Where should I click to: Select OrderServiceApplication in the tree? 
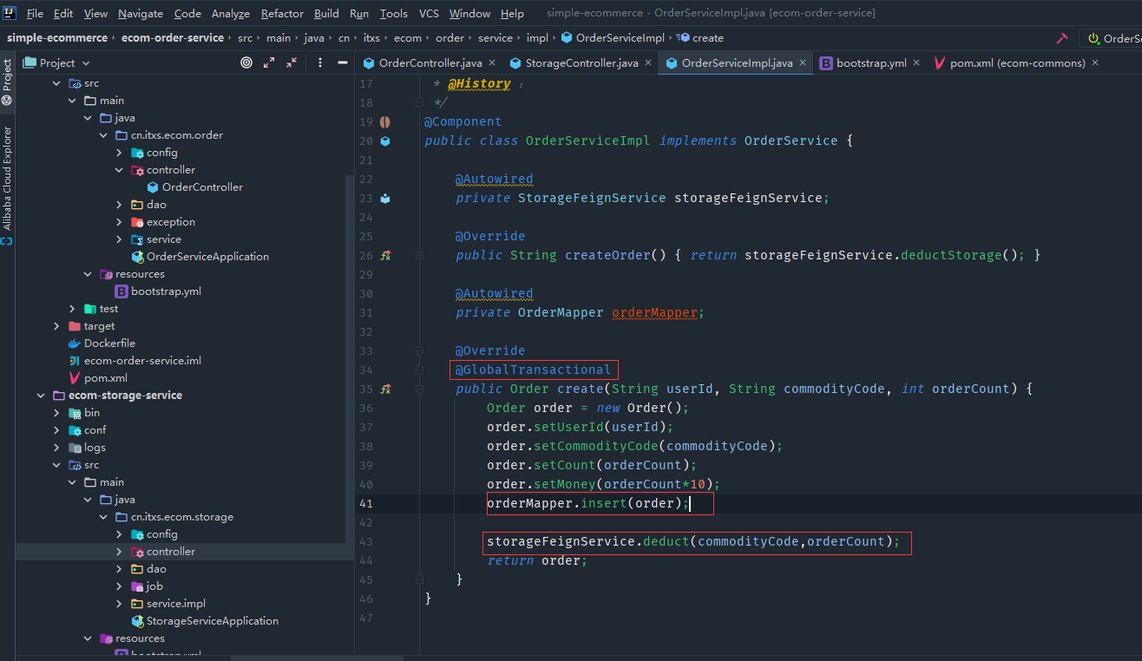(x=200, y=257)
